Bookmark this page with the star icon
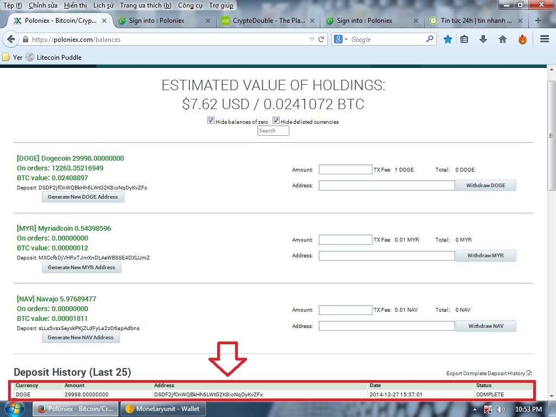This screenshot has width=556, height=417. pyautogui.click(x=448, y=39)
